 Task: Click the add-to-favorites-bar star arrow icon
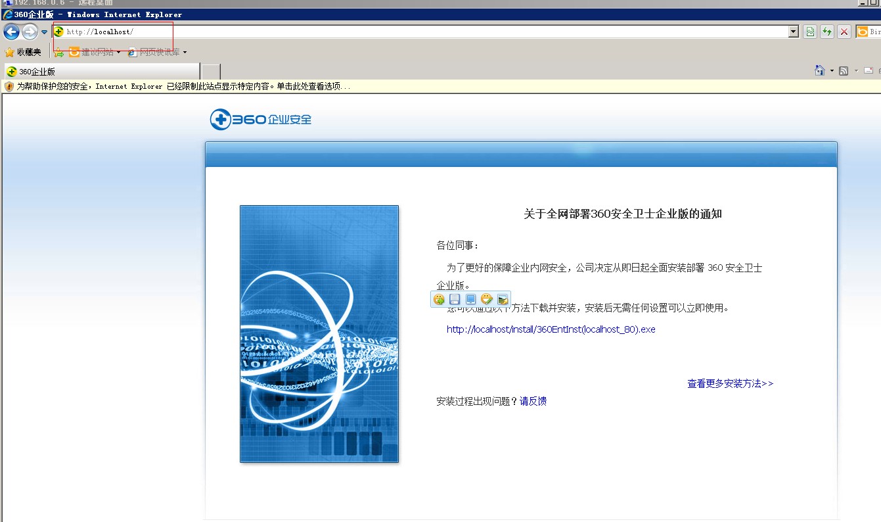click(59, 52)
